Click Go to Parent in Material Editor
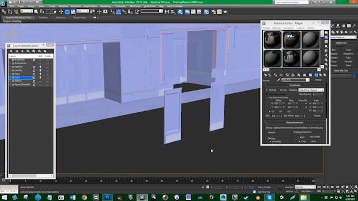This screenshot has width=358, height=201. coord(321,75)
